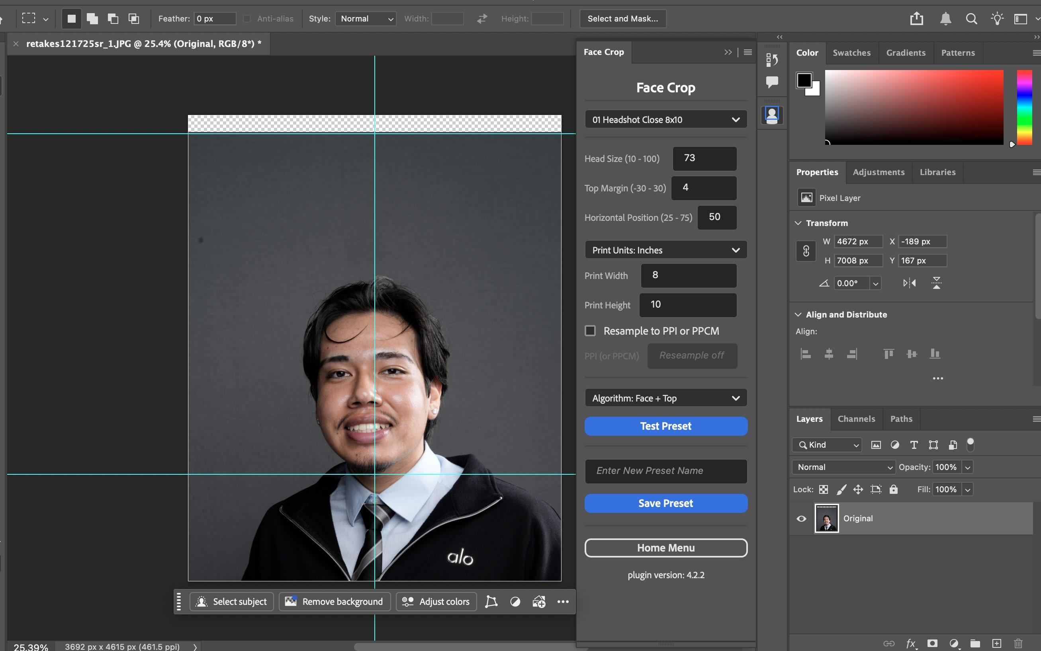
Task: Select the Add to selection mode icon
Action: 92,19
